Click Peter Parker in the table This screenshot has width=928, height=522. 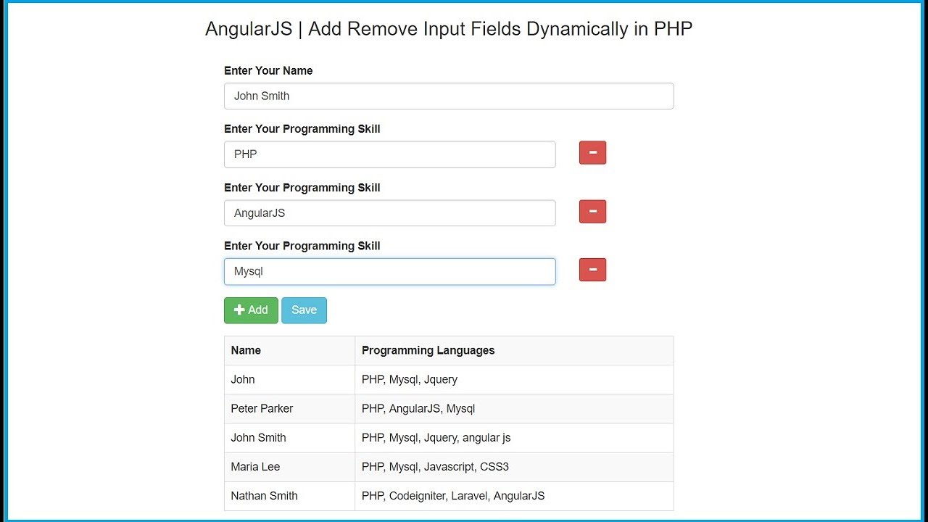pos(262,409)
